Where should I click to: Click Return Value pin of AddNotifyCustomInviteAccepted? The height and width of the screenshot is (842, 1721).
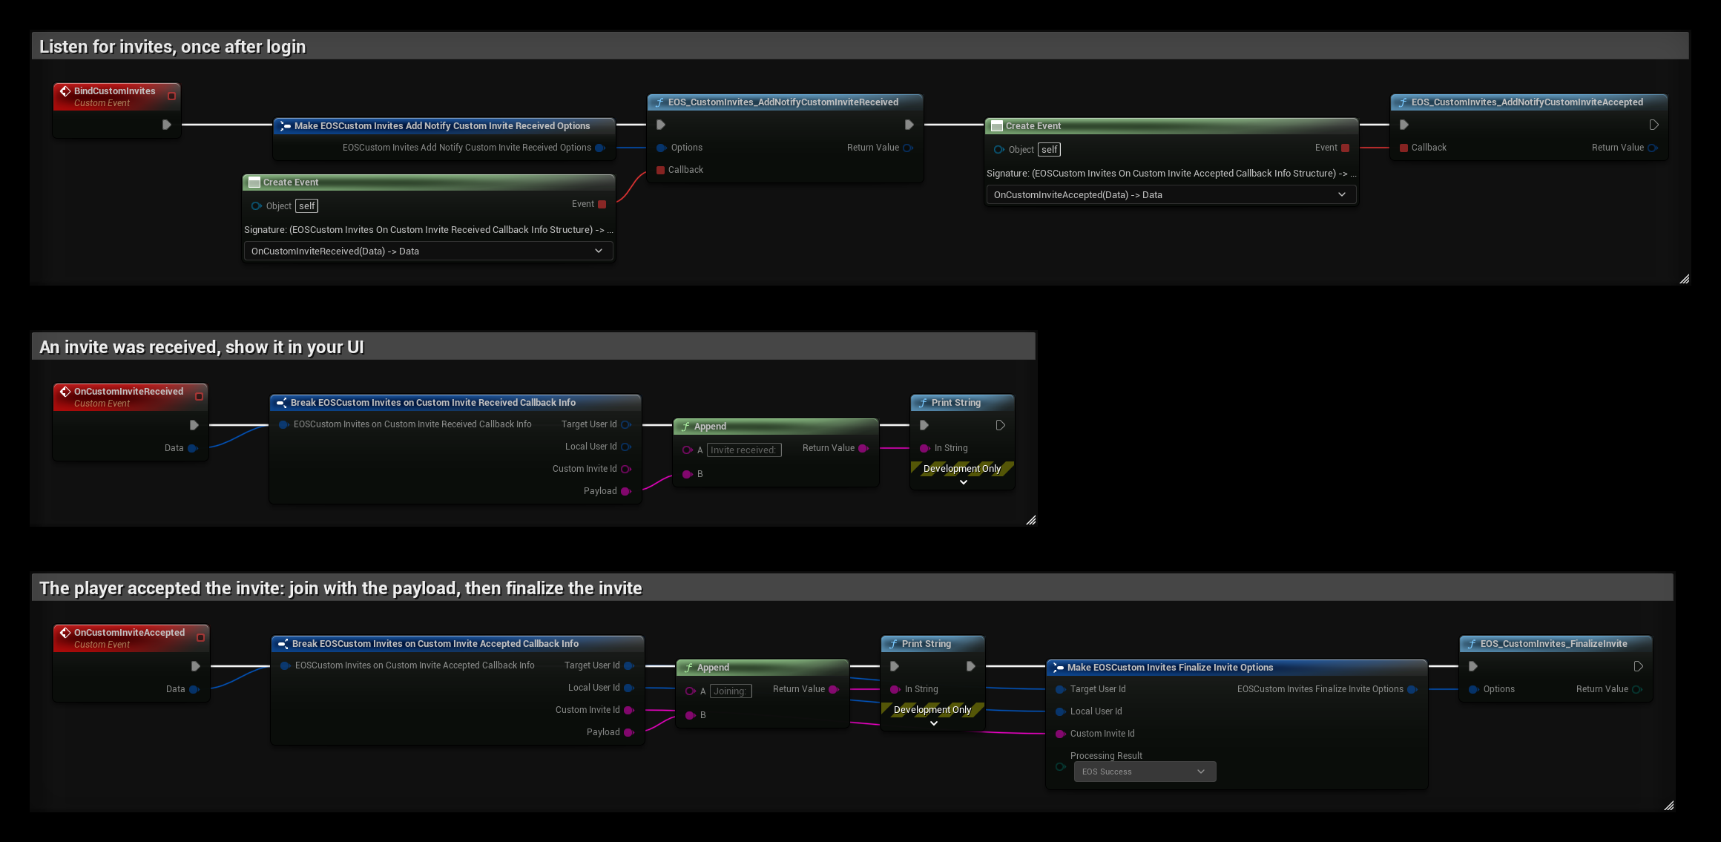(1653, 148)
